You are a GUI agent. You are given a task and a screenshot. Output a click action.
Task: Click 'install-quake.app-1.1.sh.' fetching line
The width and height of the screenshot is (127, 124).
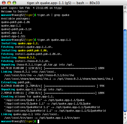coord(34,47)
